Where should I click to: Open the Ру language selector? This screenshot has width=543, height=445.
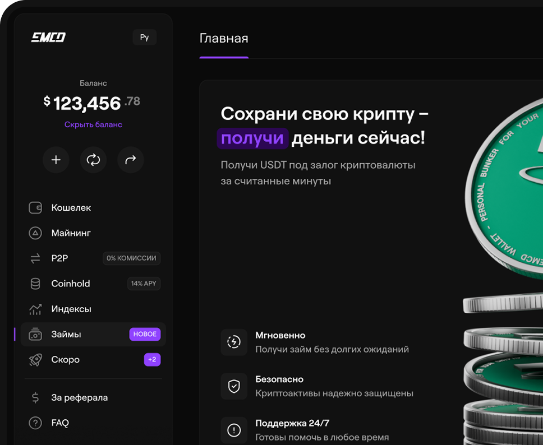click(144, 38)
